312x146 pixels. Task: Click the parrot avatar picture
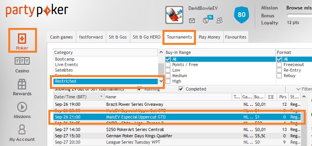pyautogui.click(x=174, y=15)
